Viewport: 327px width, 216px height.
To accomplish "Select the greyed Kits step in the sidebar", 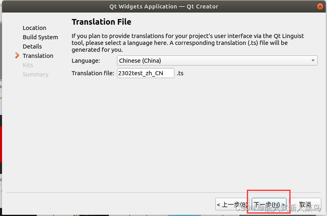I will [x=28, y=65].
